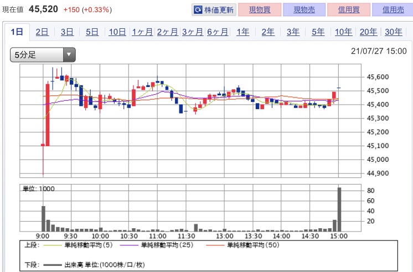
Task: Open the 信用買 order link
Action: point(349,10)
